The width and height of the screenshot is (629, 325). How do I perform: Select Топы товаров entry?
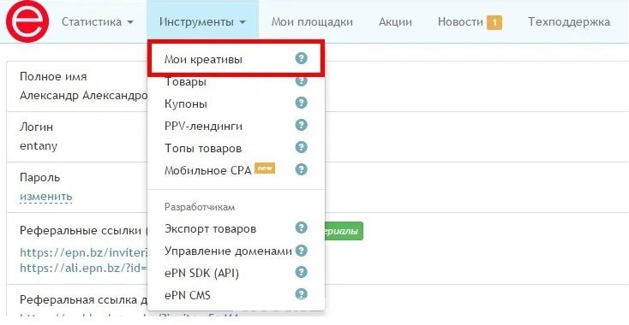click(x=203, y=149)
